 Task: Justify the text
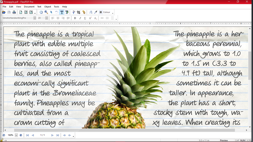(68, 18)
